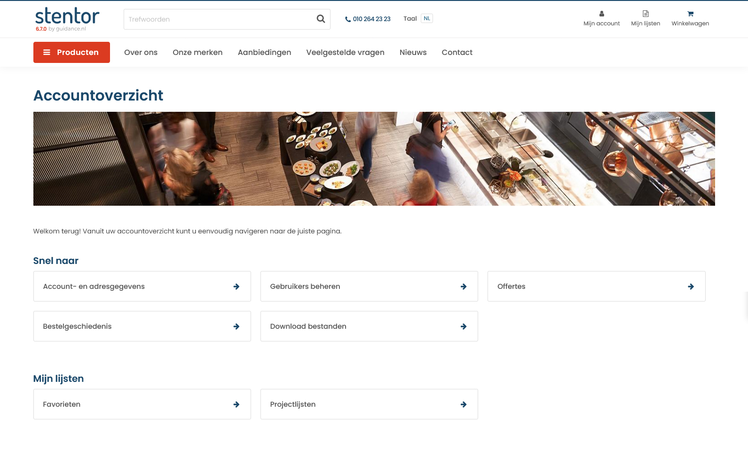Expand the Producten menu
The image size is (748, 449).
71,53
